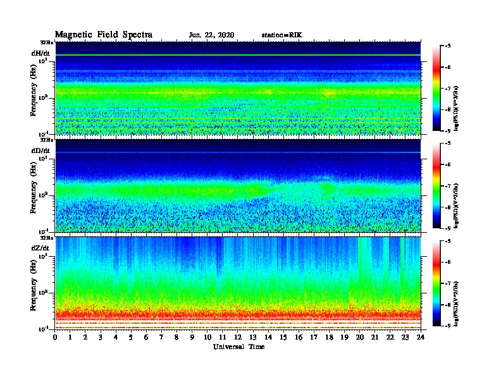Click the "-6" label on dD/dt colorbar
501x387 pixels.
pyautogui.click(x=447, y=165)
